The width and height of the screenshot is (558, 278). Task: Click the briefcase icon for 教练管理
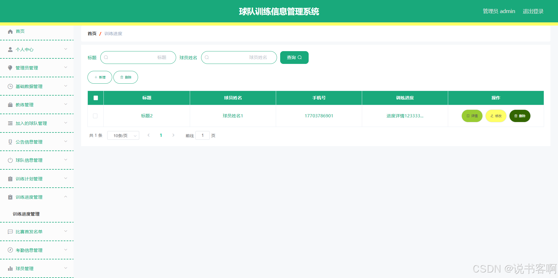[x=10, y=105]
